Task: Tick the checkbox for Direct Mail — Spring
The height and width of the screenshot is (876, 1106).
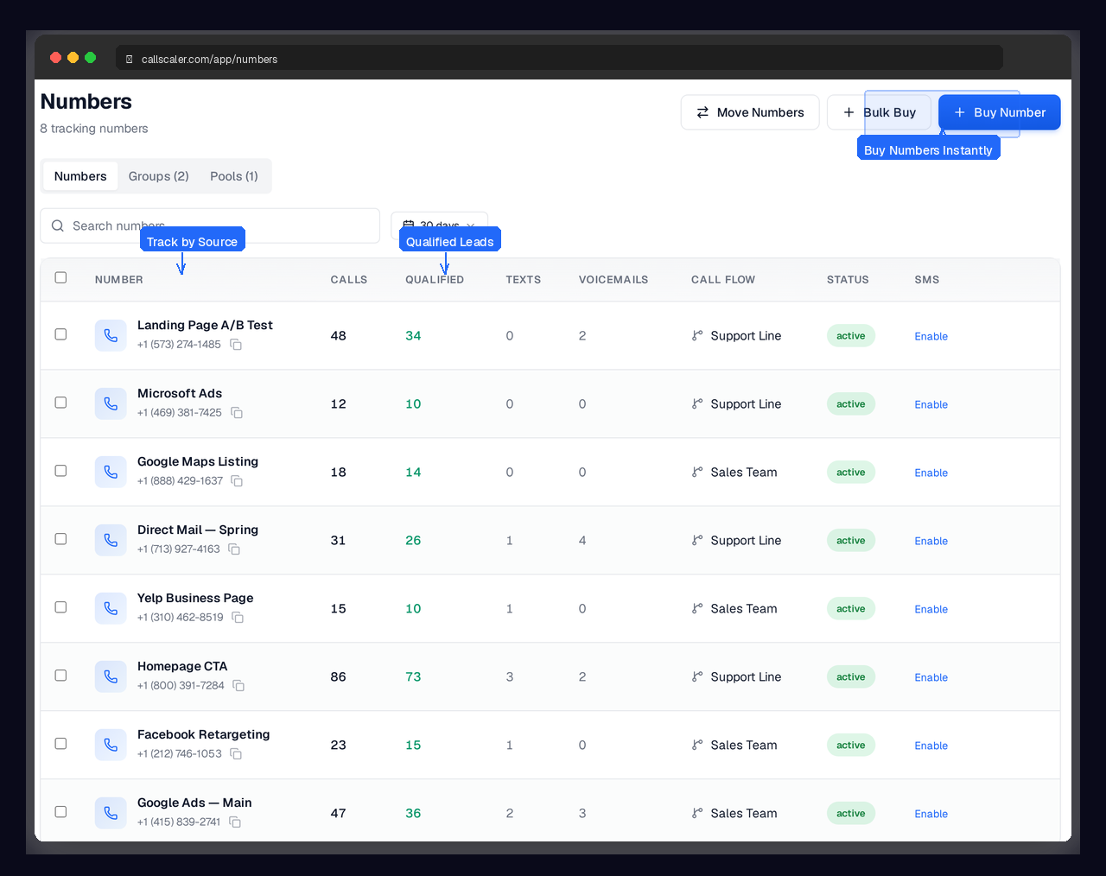Action: tap(60, 538)
